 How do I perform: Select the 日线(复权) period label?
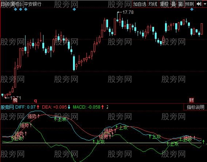[11, 4]
